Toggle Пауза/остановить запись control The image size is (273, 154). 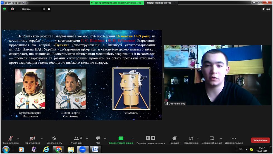click(151, 140)
